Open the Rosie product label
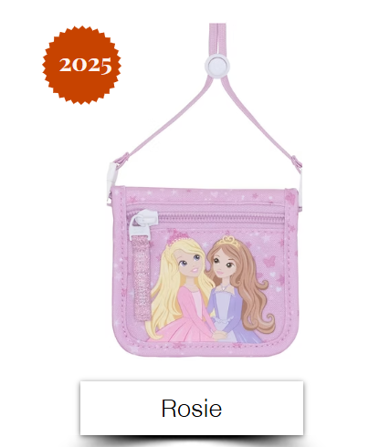The height and width of the screenshot is (447, 390). point(192,408)
